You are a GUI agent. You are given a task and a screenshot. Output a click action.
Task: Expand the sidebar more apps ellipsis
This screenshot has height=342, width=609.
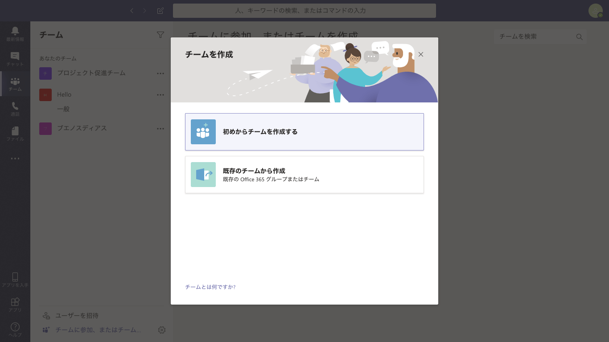[15, 159]
